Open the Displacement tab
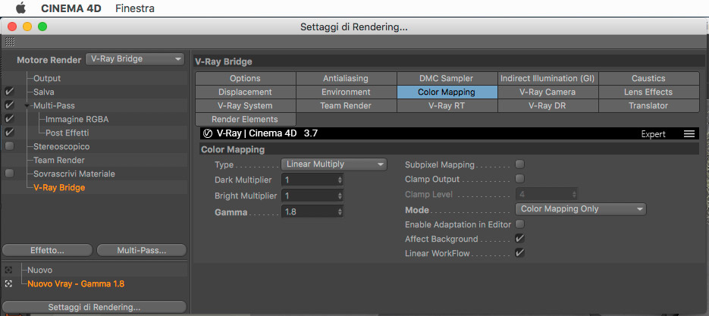The width and height of the screenshot is (709, 316). click(246, 92)
